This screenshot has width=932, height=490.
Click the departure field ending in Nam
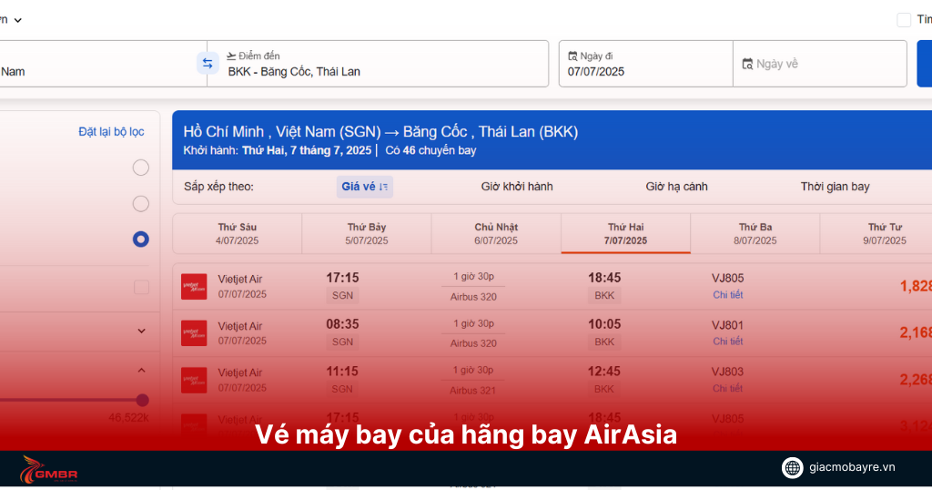pyautogui.click(x=104, y=64)
